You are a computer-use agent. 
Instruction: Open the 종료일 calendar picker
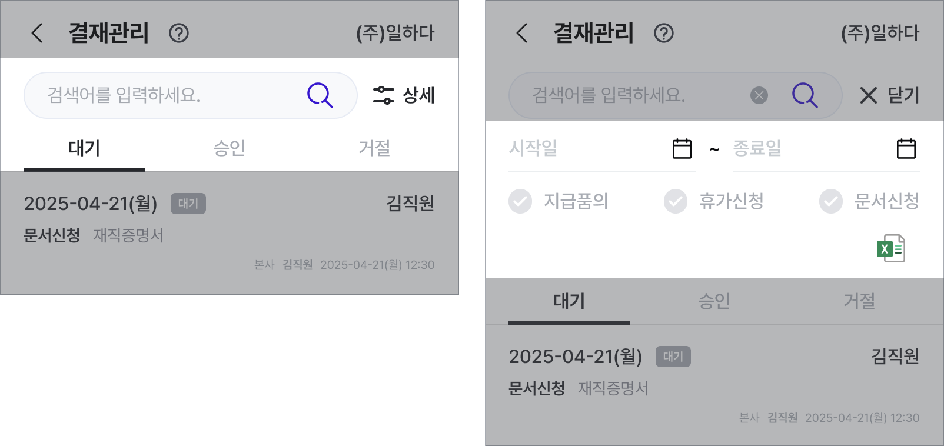pos(906,148)
